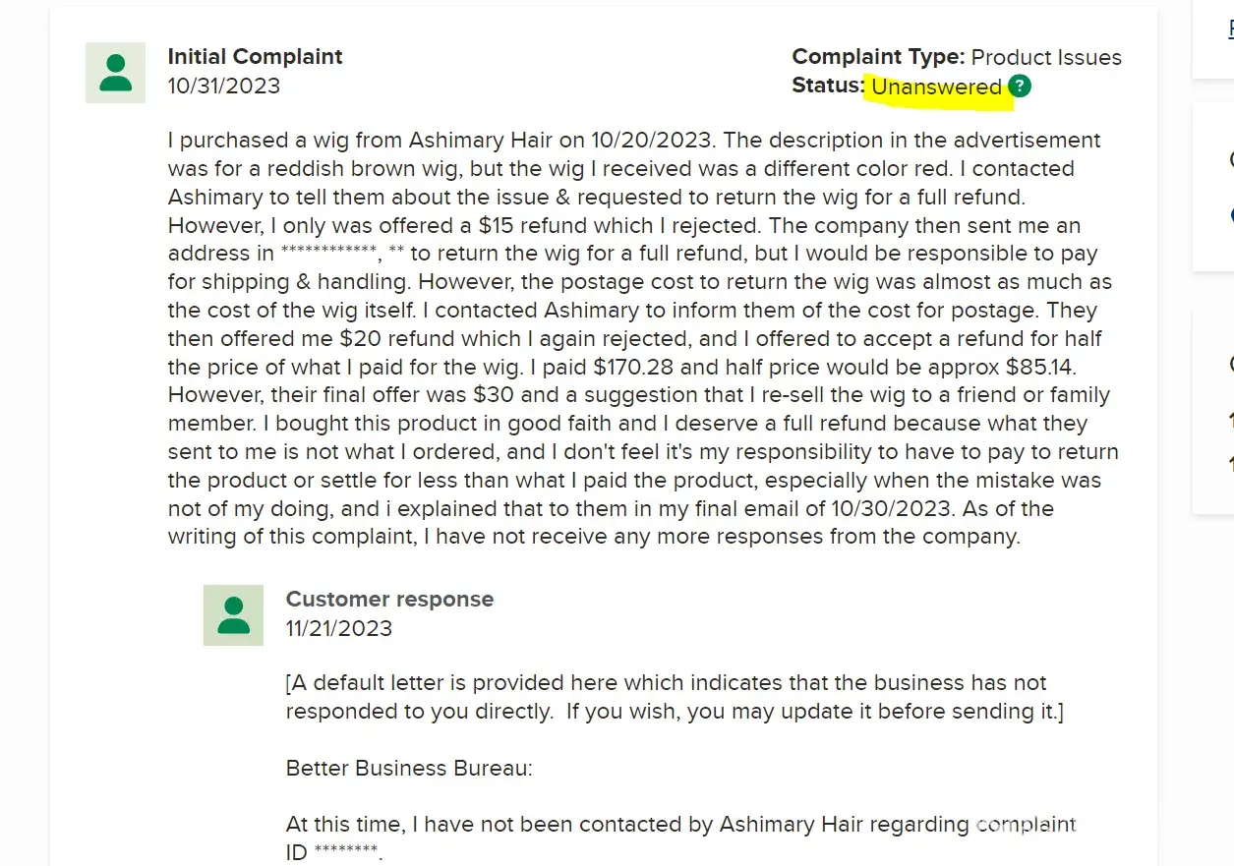Open the status help question mark icon

[1020, 87]
